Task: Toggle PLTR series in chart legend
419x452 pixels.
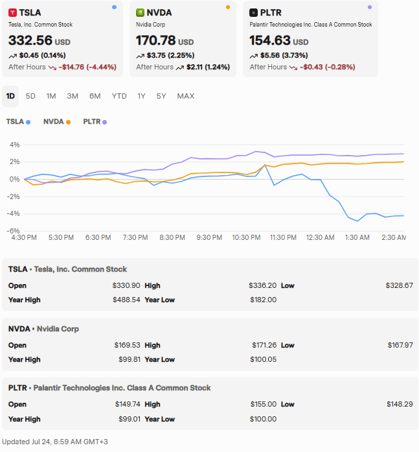Action: click(x=95, y=121)
